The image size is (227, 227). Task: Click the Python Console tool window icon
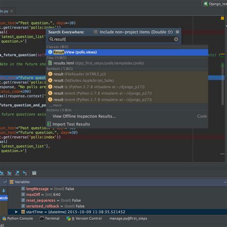(x=4, y=218)
